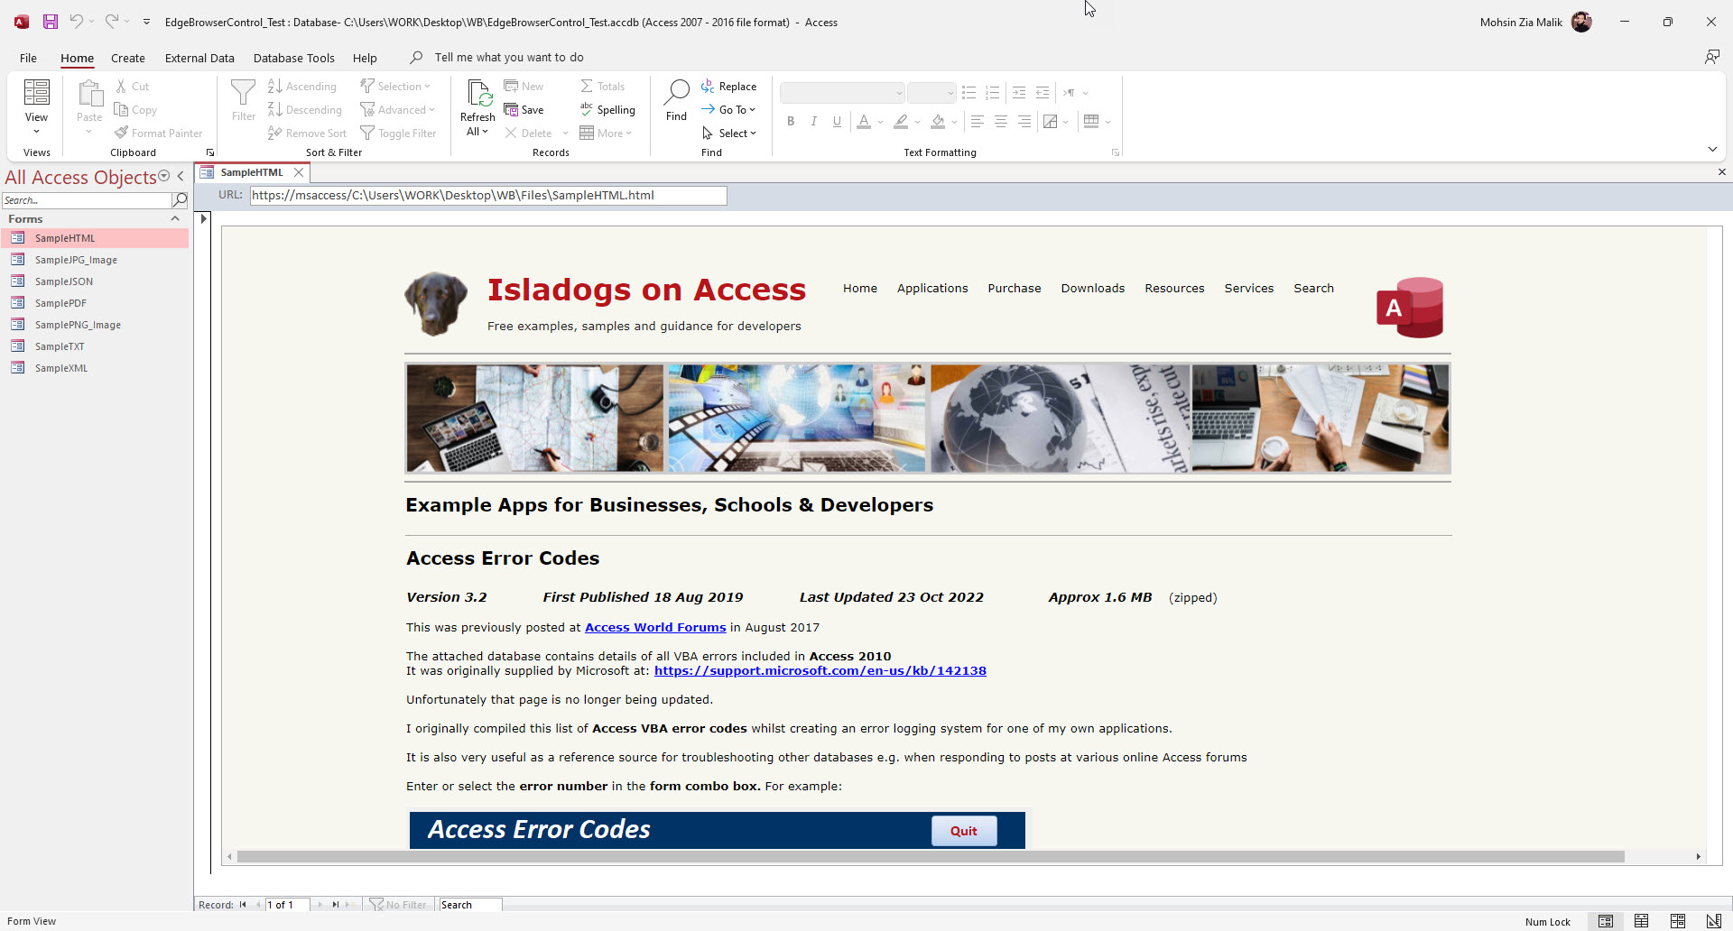Toggle Bold text formatting
Viewport: 1733px width, 931px height.
click(791, 122)
